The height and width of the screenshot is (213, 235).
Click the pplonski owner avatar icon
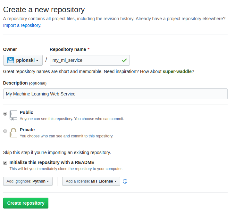tap(11, 60)
